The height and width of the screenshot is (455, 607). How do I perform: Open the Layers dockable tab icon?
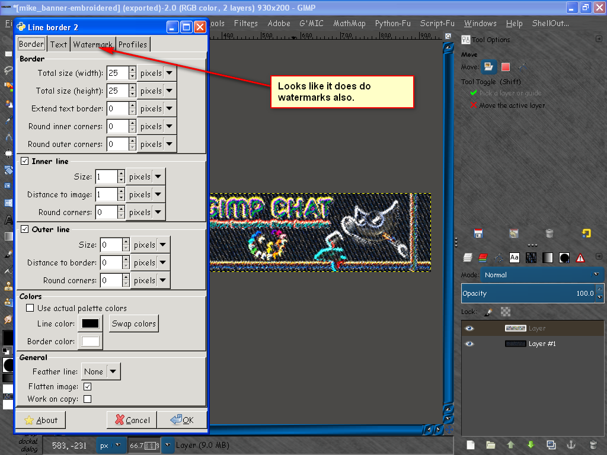468,258
